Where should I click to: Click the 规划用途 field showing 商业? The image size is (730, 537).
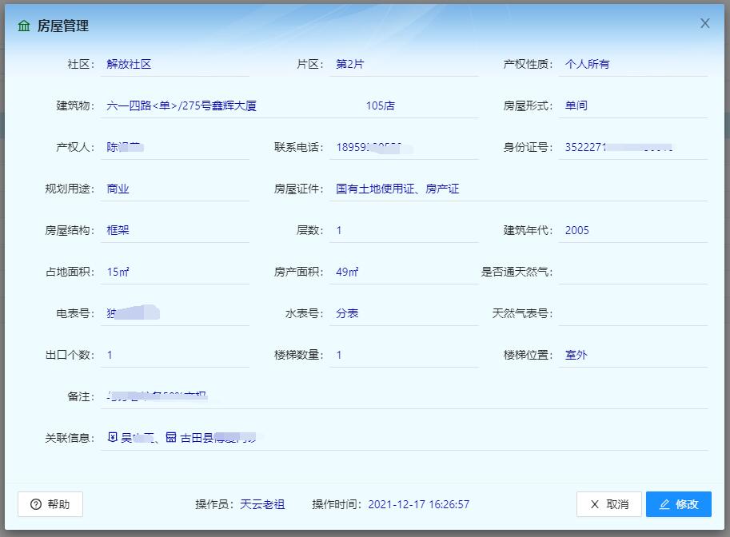174,189
